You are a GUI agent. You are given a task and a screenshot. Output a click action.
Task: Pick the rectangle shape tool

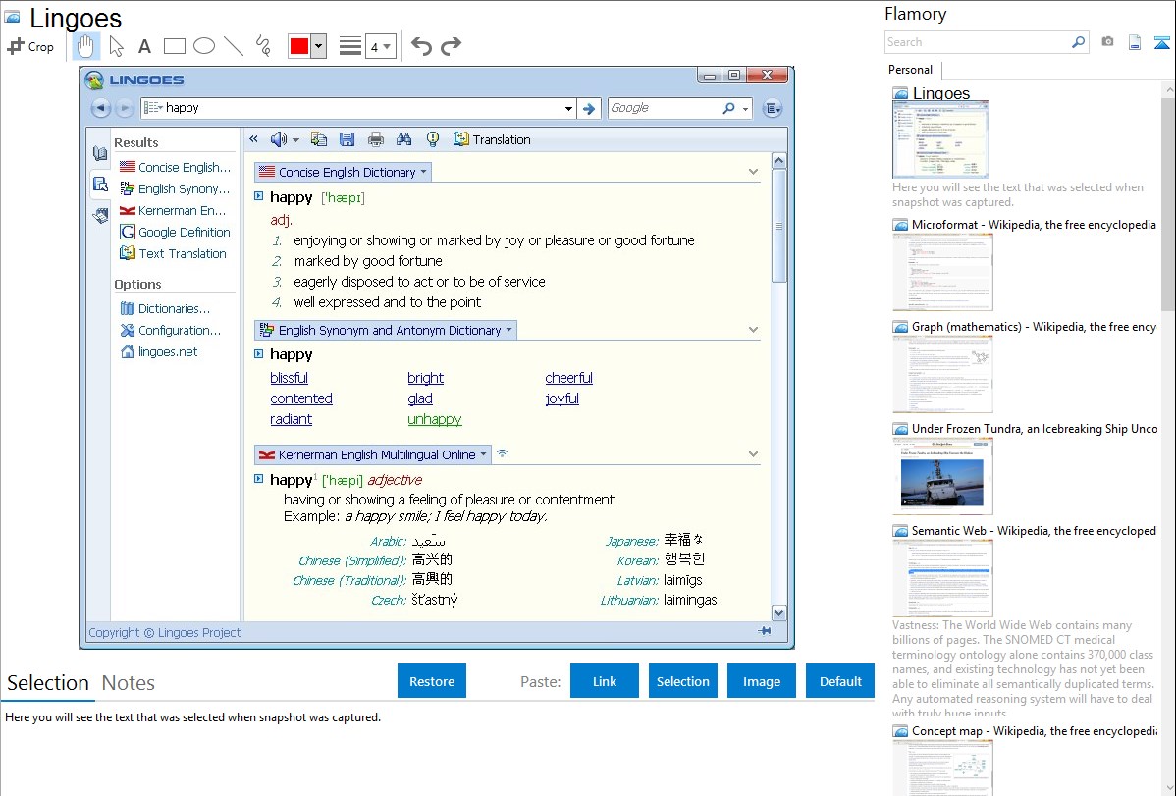[175, 46]
